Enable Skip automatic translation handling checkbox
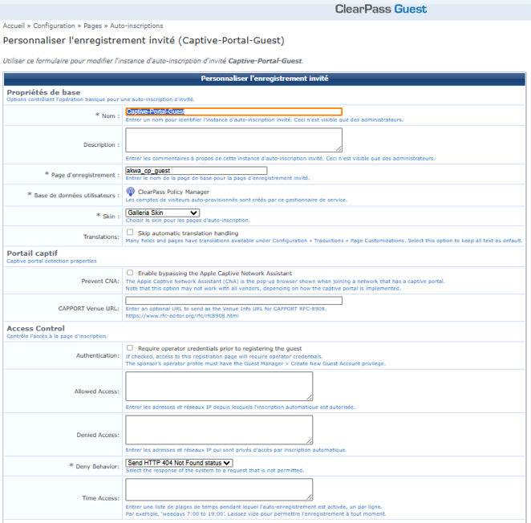Screen dimensions: 531x523 pos(130,233)
